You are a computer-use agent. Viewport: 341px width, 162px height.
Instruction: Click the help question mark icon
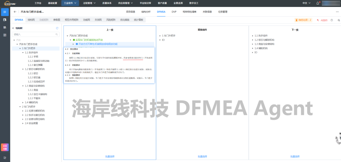[x=332, y=20]
